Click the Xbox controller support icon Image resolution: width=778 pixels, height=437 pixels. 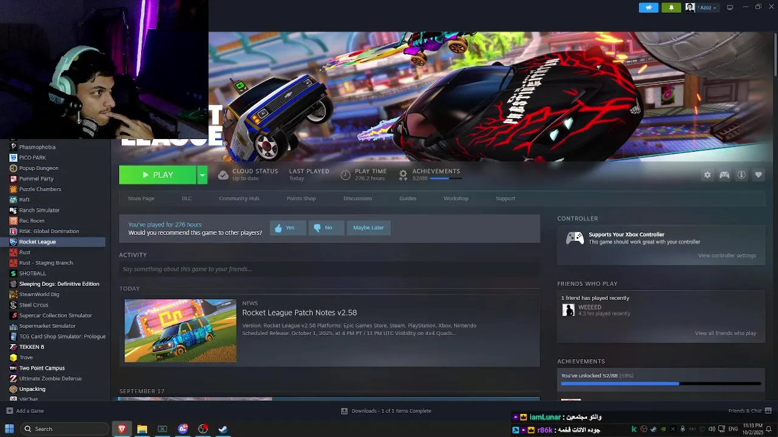pyautogui.click(x=574, y=238)
